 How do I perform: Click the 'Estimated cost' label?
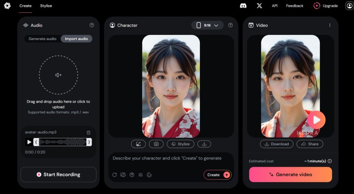pos(261,161)
